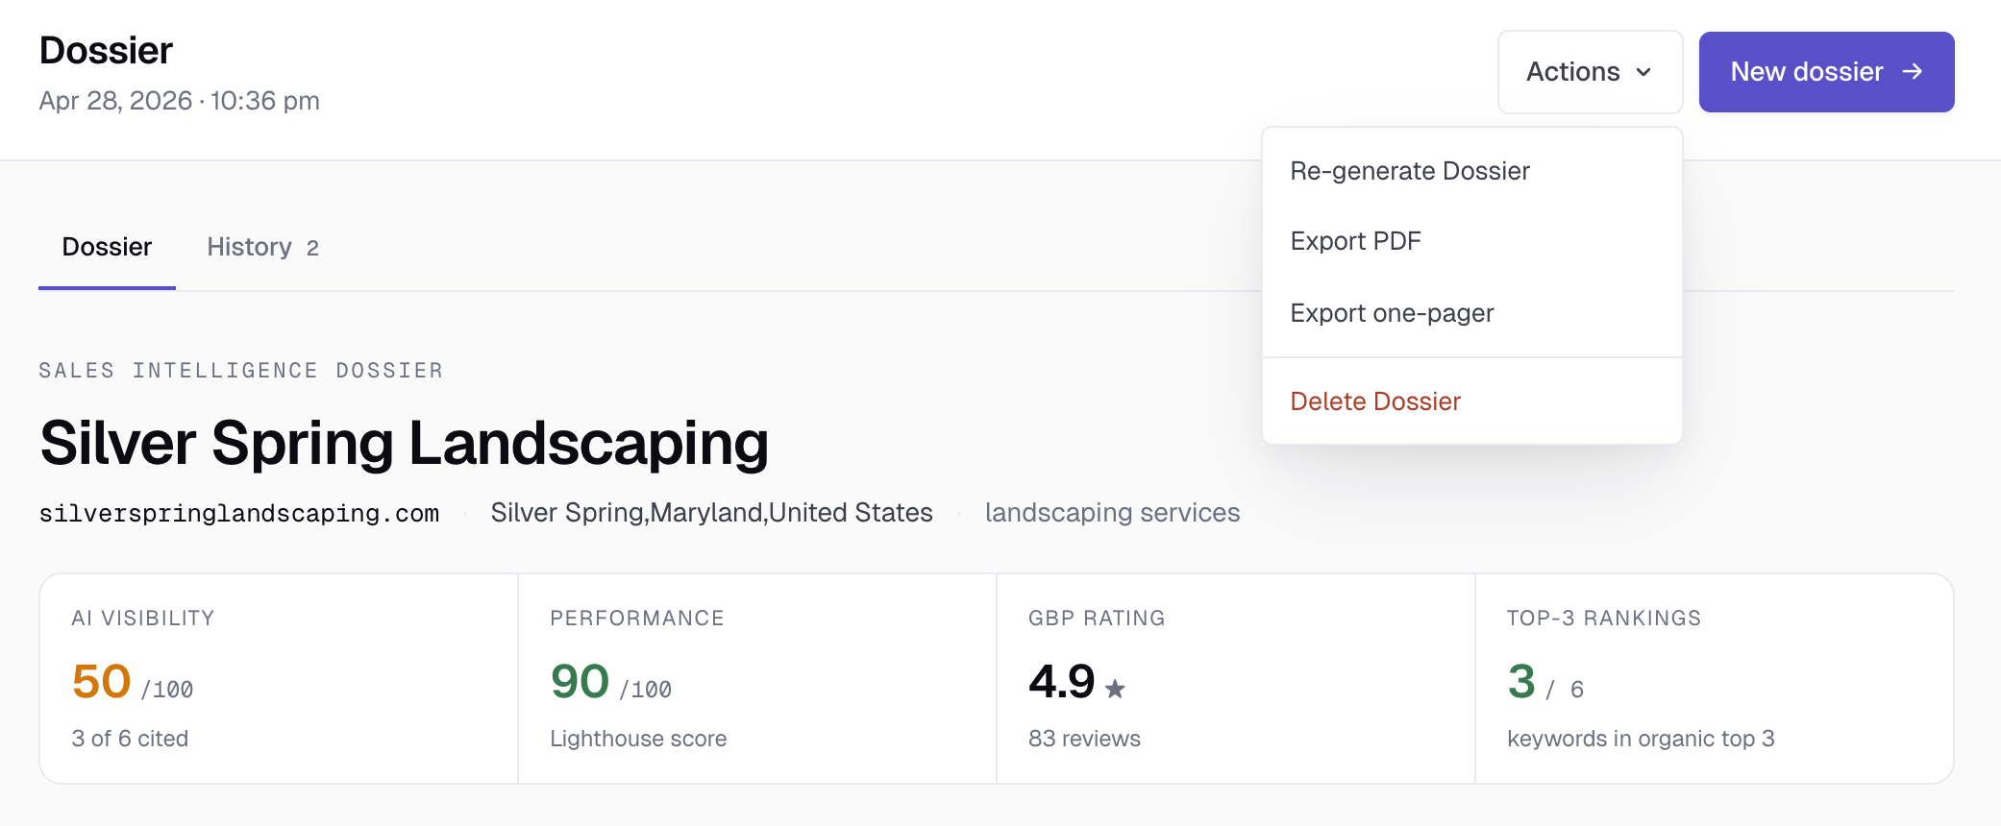Select the Dossier tab
This screenshot has height=826, width=2001.
pyautogui.click(x=107, y=247)
